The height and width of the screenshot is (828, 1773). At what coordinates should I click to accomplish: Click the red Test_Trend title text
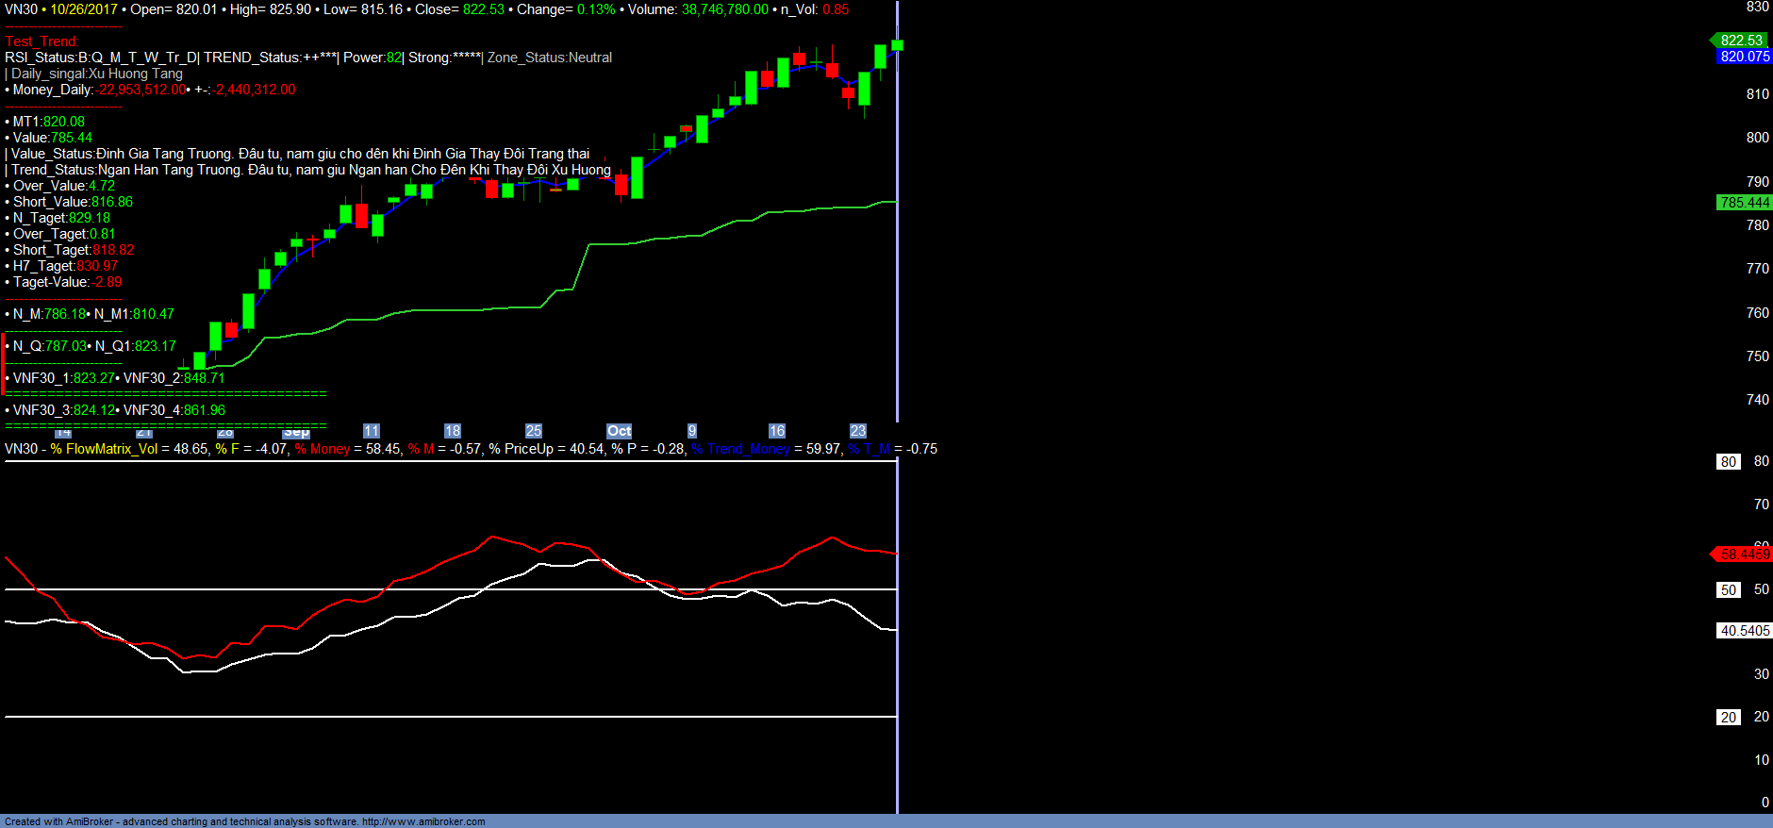[41, 41]
